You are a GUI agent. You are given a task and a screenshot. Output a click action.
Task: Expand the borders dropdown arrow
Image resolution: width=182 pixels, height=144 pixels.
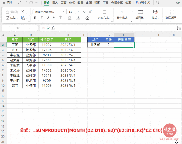tap(64, 18)
